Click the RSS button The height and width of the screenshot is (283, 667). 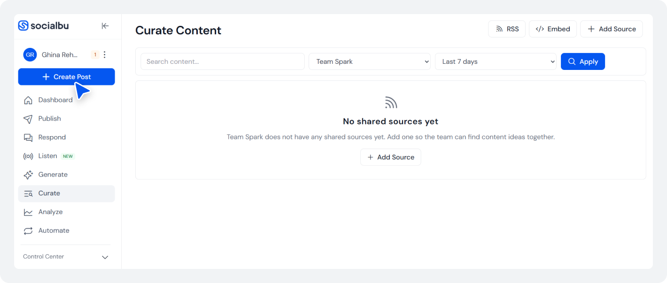(x=507, y=29)
